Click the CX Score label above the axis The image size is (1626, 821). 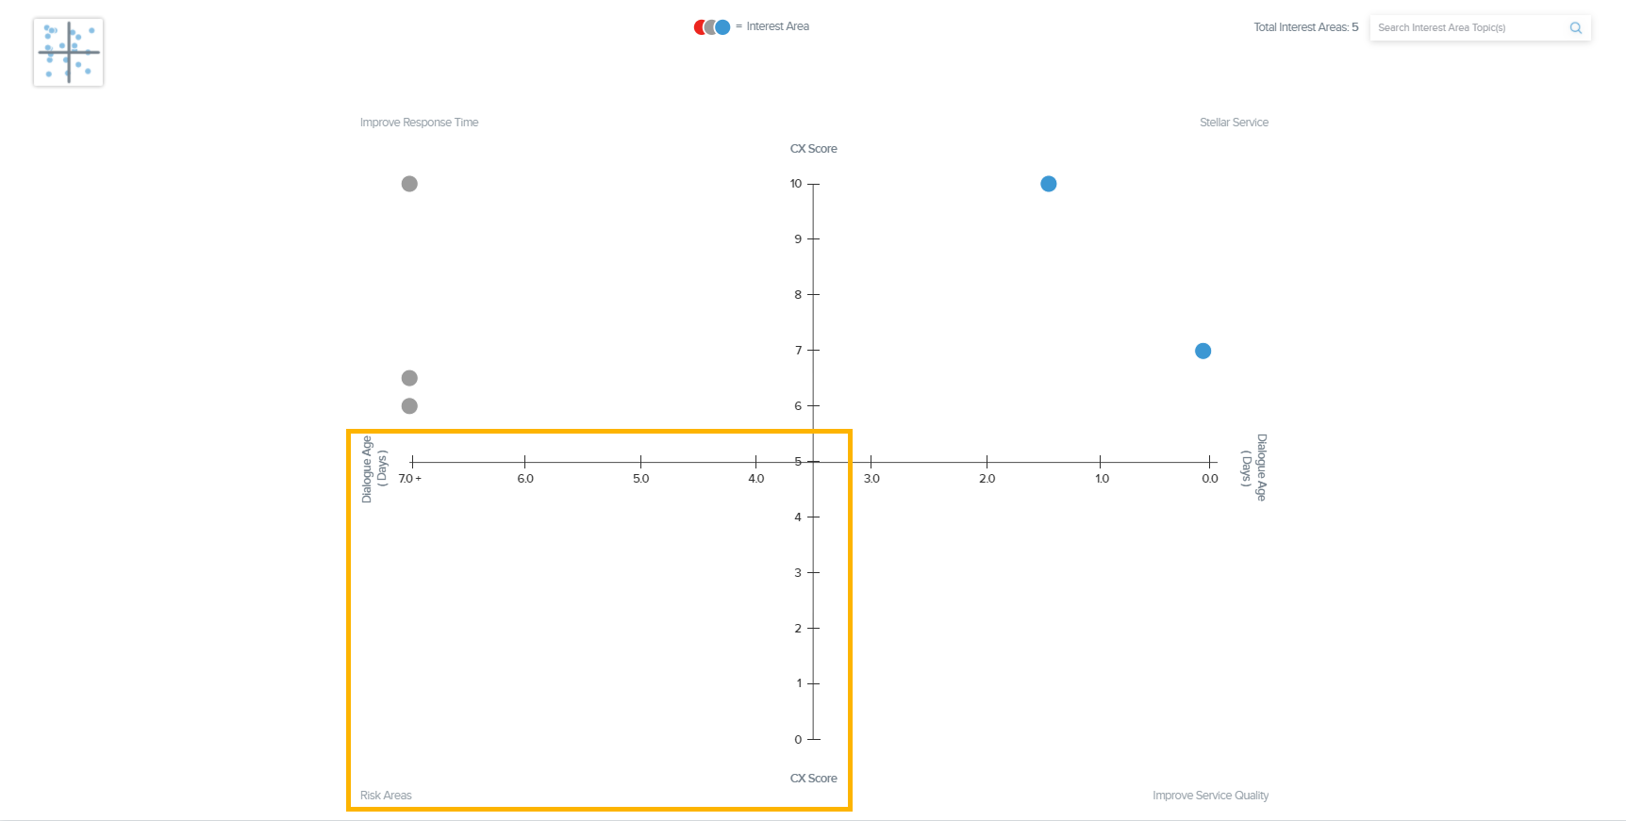813,149
